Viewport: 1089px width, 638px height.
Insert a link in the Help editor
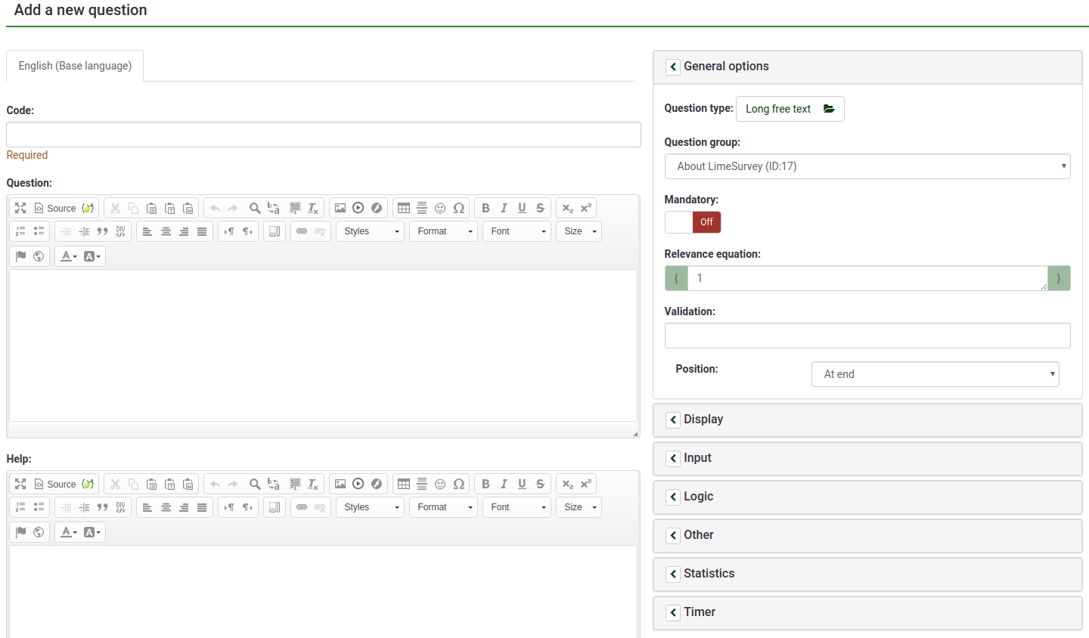302,507
